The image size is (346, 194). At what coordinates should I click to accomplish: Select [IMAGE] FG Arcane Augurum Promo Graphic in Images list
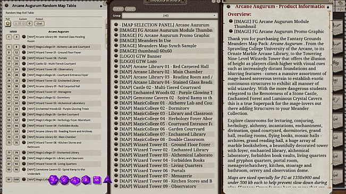tap(164, 35)
